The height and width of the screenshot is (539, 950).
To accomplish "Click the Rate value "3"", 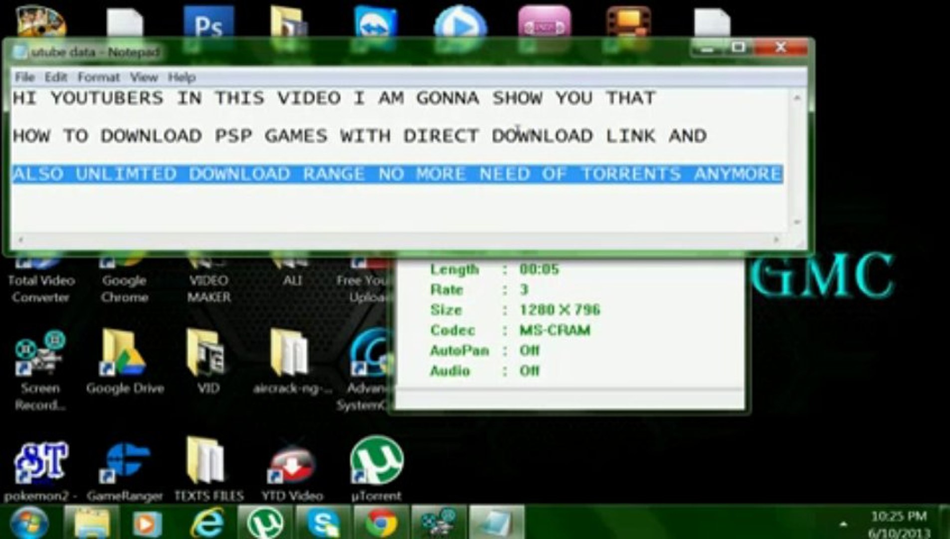I will click(x=524, y=290).
